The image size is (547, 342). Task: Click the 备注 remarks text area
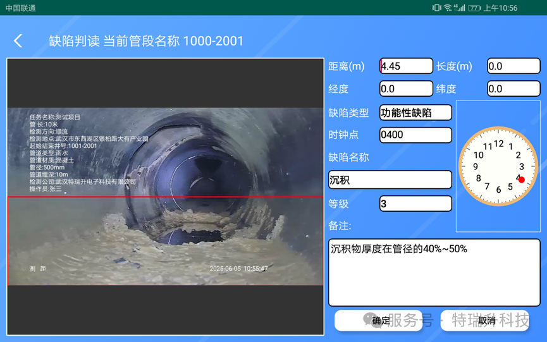[434, 272]
